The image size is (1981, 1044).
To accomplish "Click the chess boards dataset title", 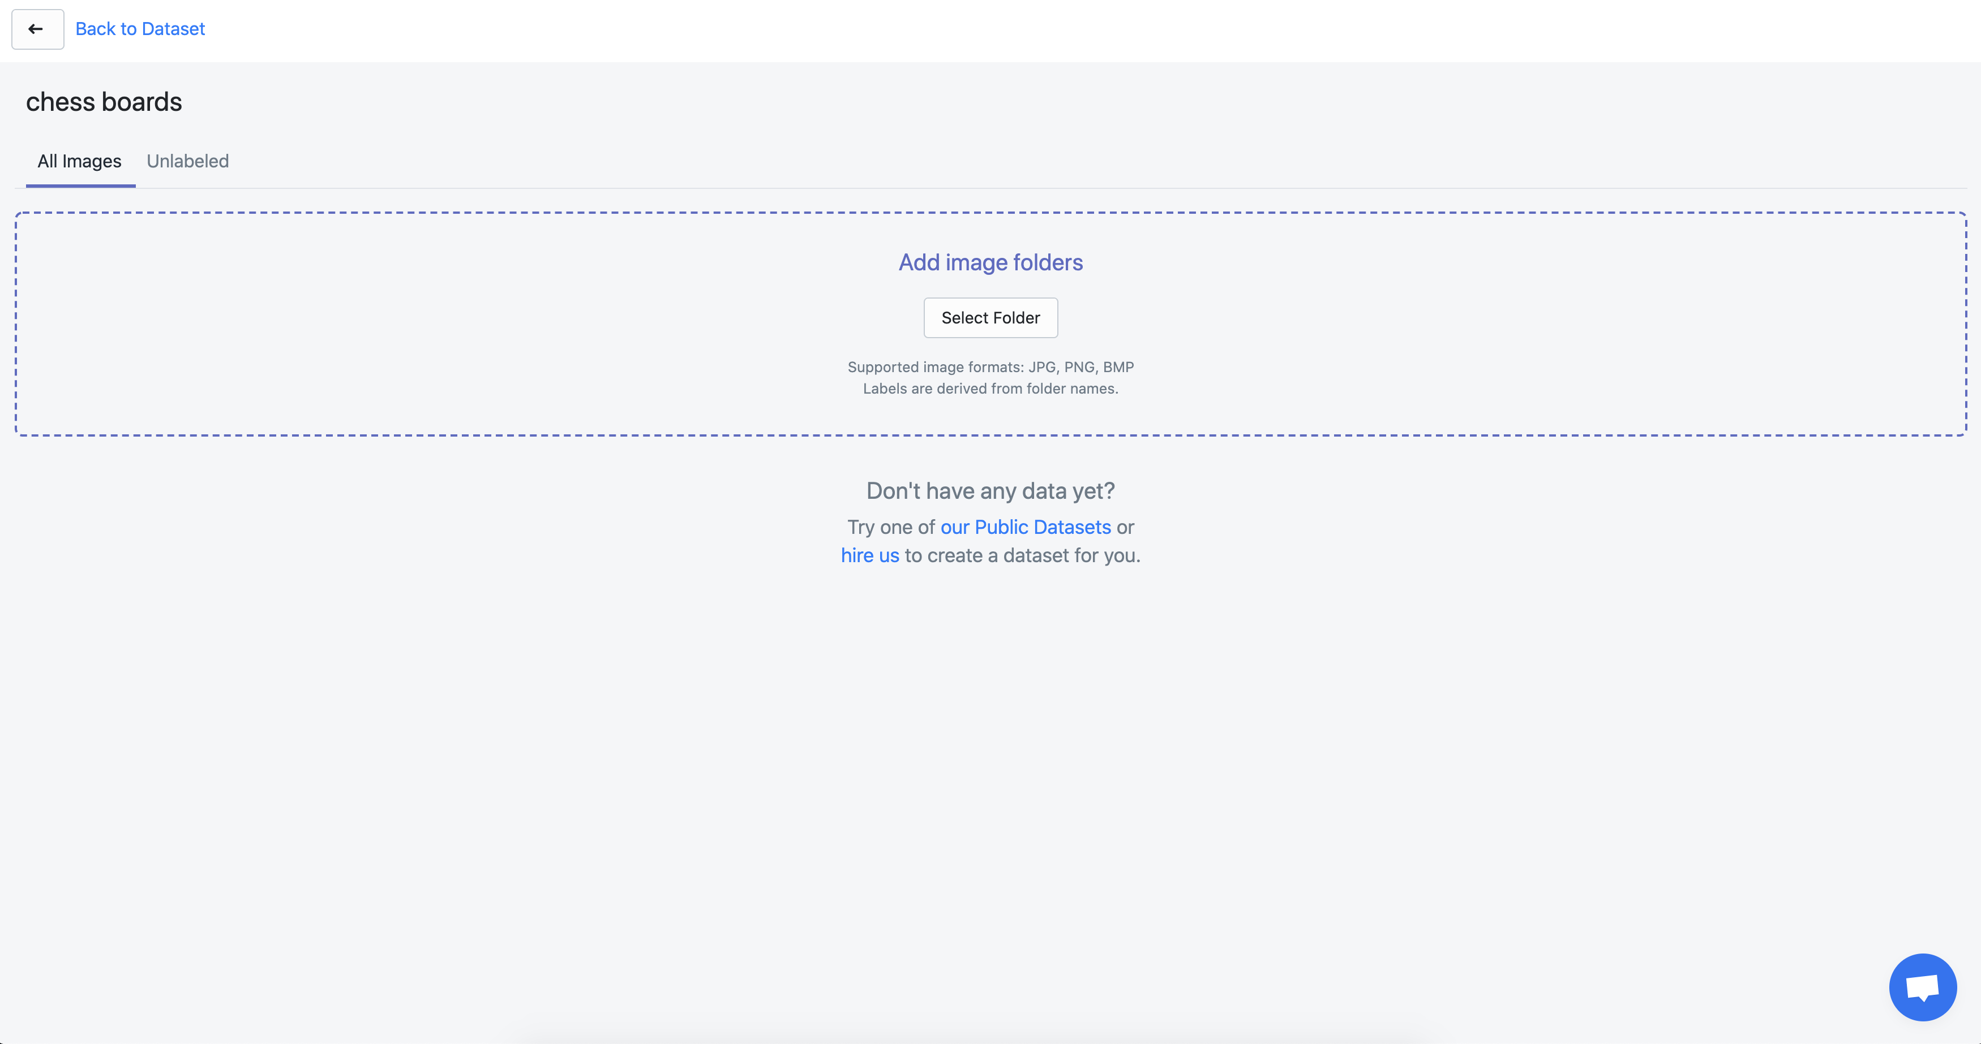I will point(104,102).
